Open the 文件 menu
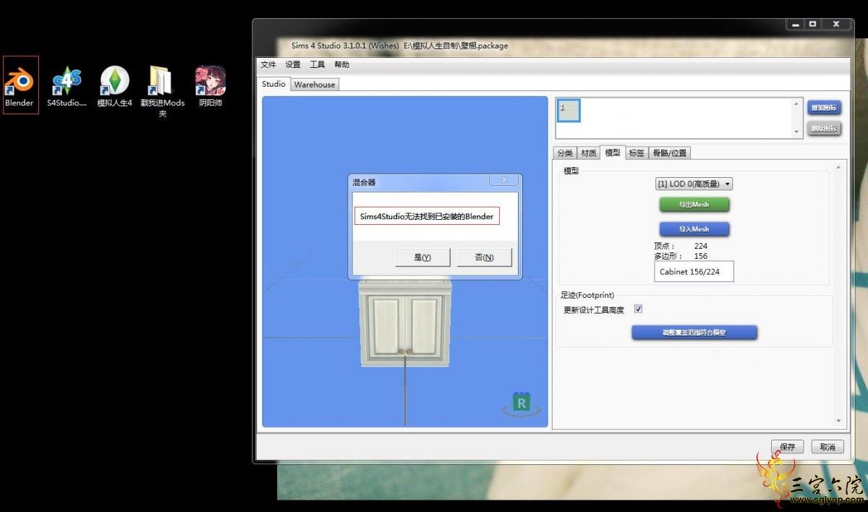This screenshot has width=868, height=512. [268, 64]
